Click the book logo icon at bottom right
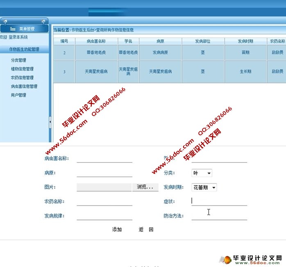The image size is (286, 267). click(x=226, y=259)
